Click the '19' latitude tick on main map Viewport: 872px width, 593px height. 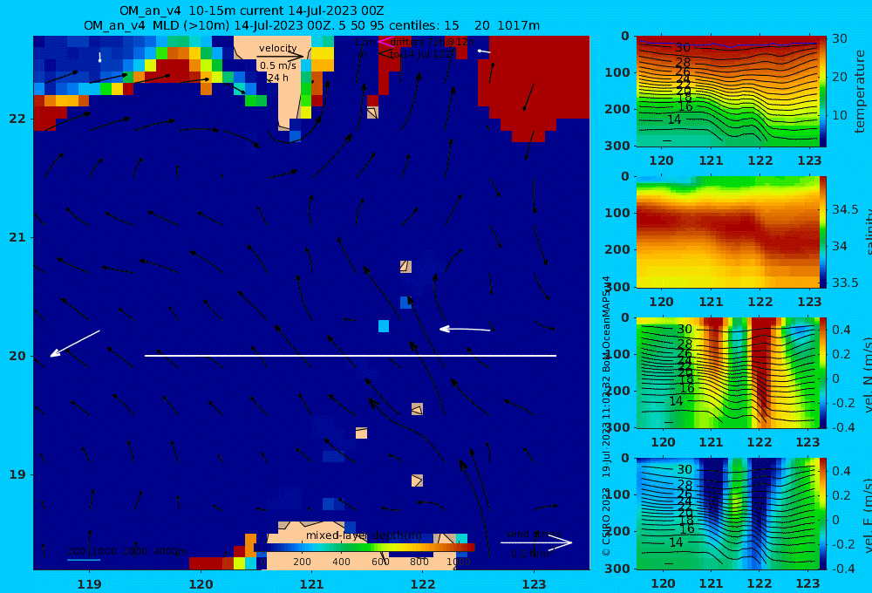[17, 474]
